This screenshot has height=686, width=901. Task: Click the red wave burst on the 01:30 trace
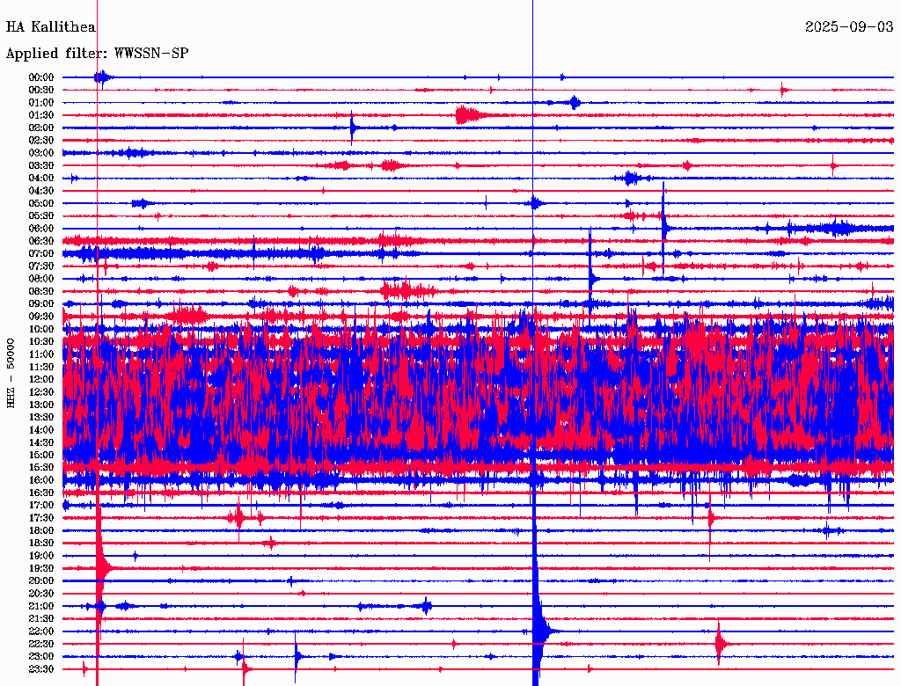pyautogui.click(x=472, y=115)
